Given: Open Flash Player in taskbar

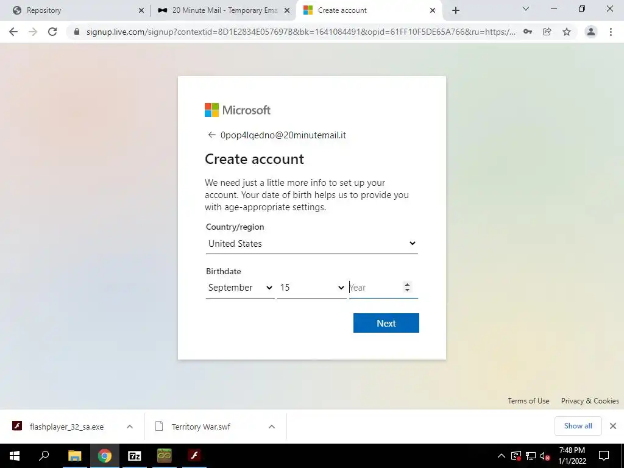Looking at the screenshot, I should (194, 456).
